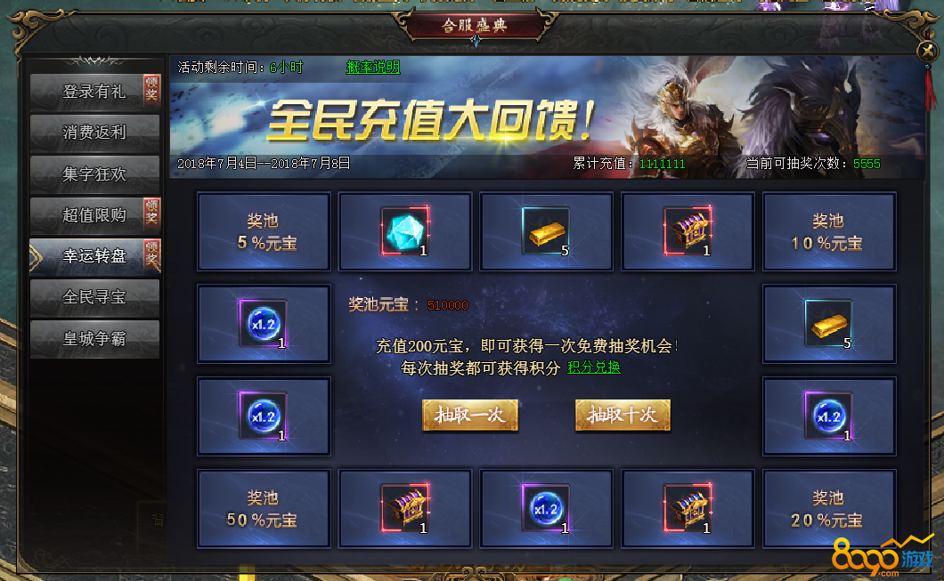Image resolution: width=944 pixels, height=581 pixels.
Task: Switch to the 消费返利 tab
Action: [x=94, y=133]
